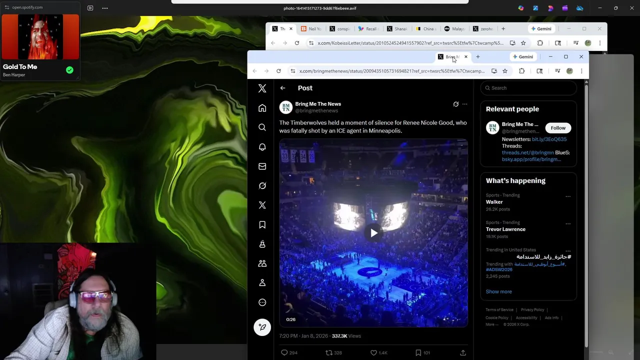The image size is (640, 360).
Task: Open a new tab in front browser
Action: click(x=477, y=57)
